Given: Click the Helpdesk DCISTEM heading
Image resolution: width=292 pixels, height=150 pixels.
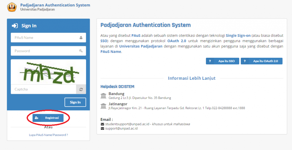Looking at the screenshot, I should pyautogui.click(x=117, y=87).
